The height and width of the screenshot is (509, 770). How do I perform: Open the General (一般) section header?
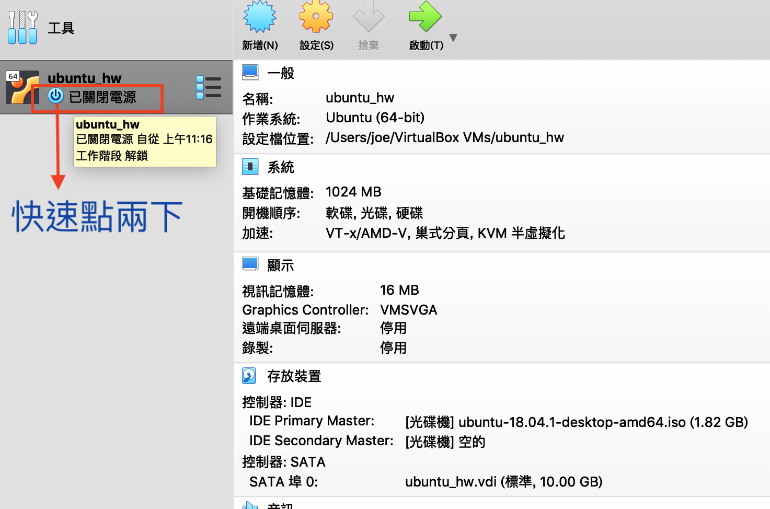[281, 73]
